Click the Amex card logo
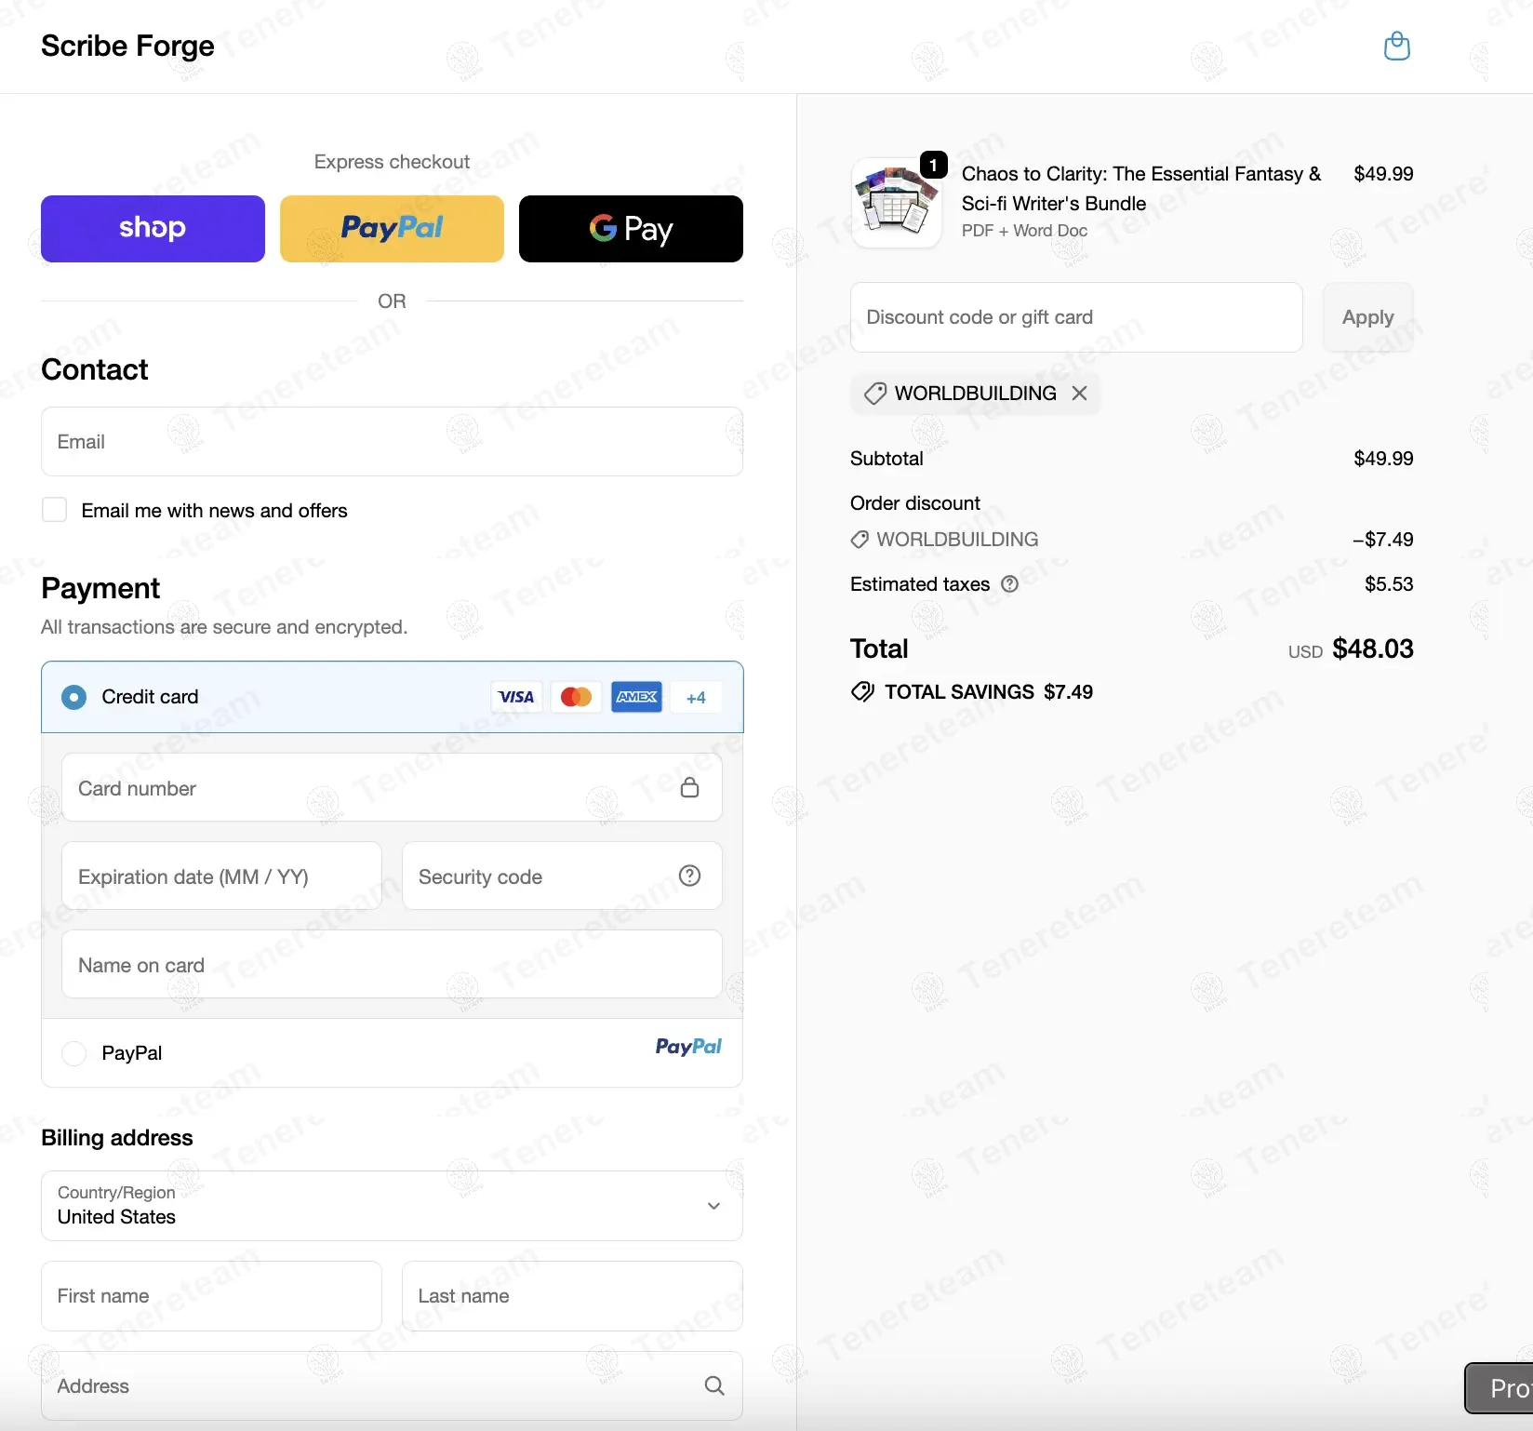Screen dimensions: 1533x1431 [636, 697]
